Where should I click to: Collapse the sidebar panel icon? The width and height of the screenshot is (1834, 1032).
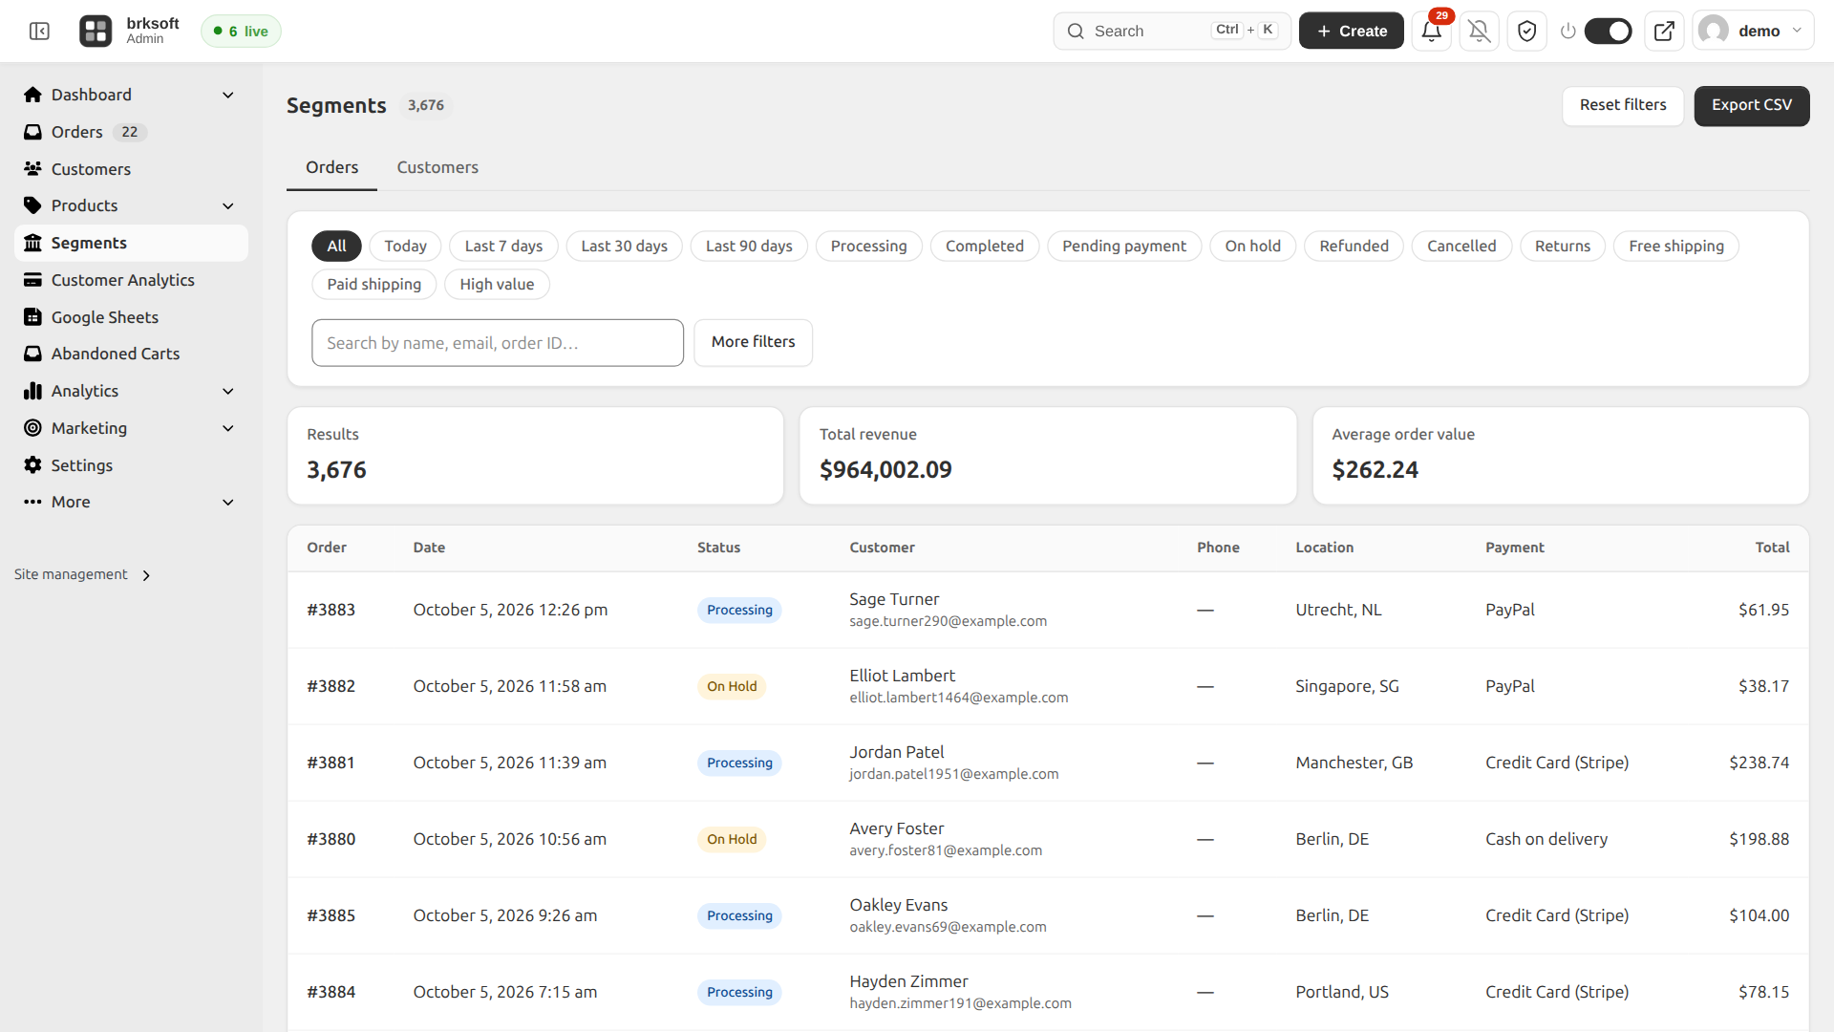click(39, 32)
